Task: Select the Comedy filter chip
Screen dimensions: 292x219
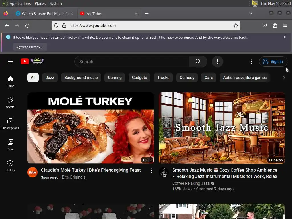Action: [x=187, y=78]
